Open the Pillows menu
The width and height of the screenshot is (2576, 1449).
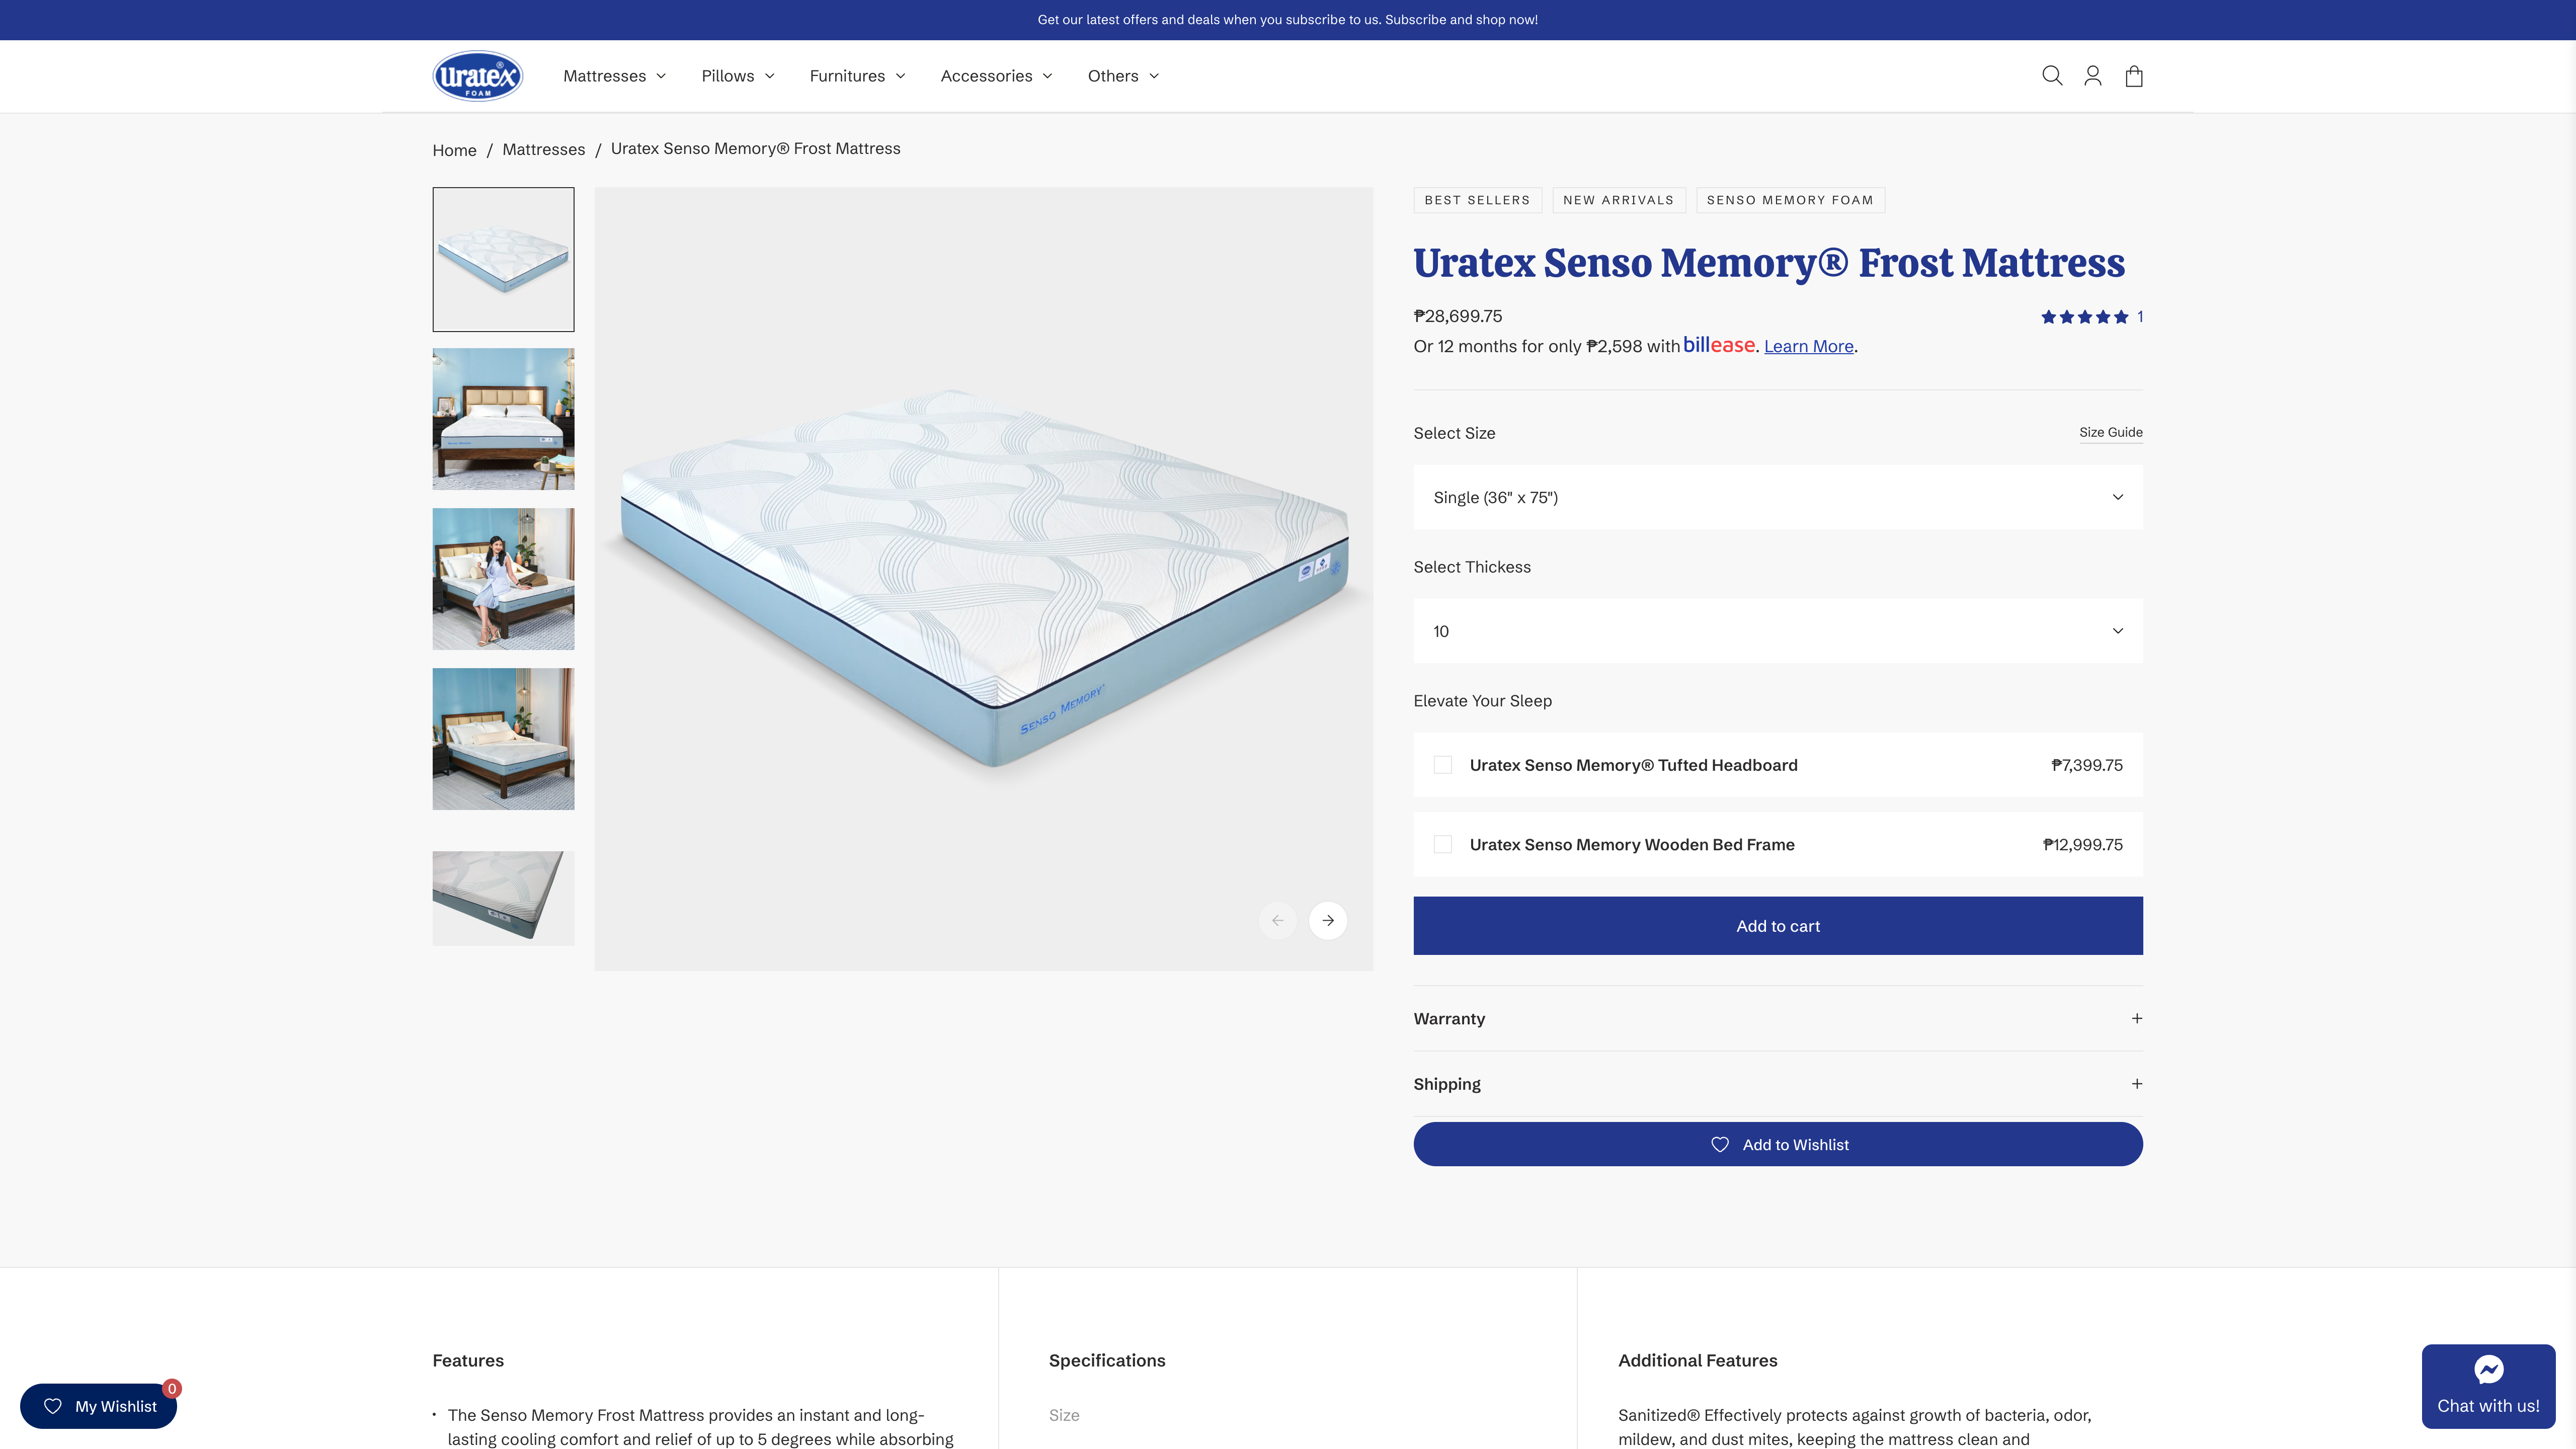point(738,76)
